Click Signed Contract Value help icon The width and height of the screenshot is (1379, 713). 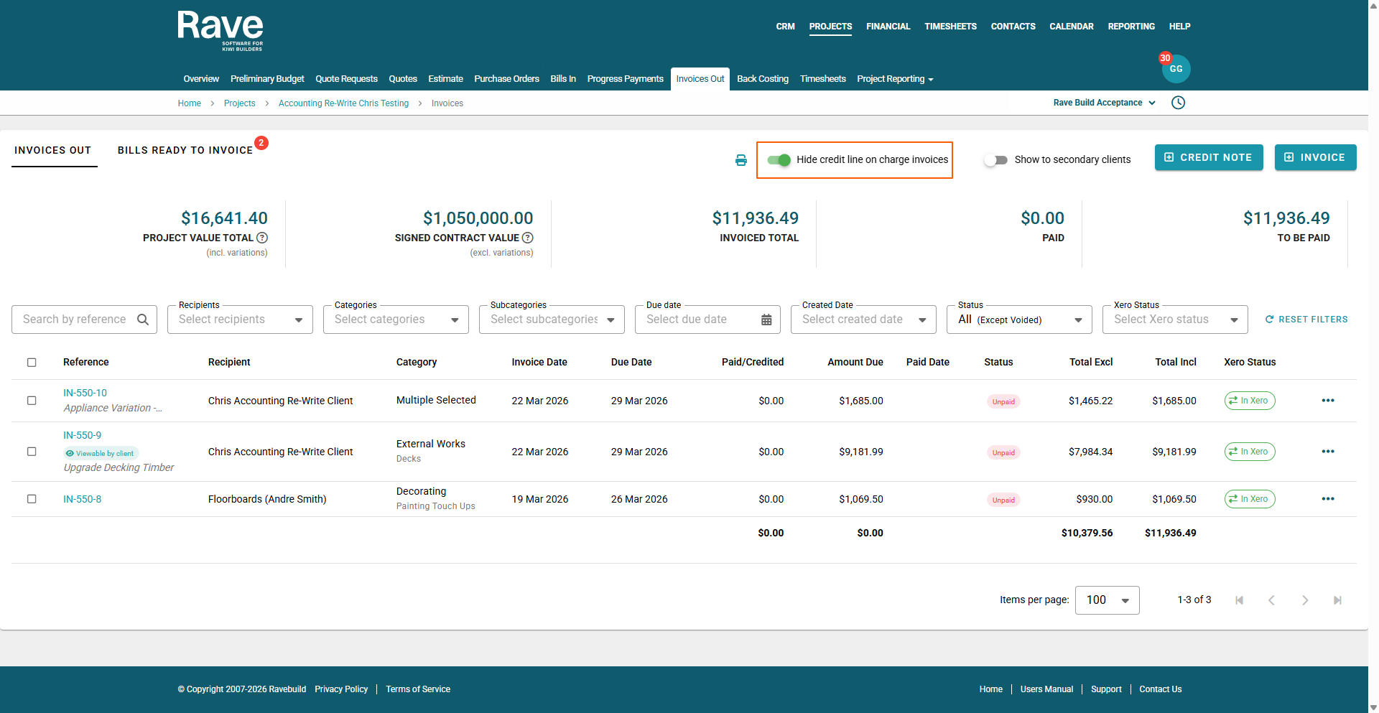pos(528,238)
